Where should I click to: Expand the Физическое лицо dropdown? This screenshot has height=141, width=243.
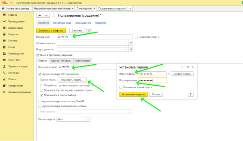pos(127,43)
